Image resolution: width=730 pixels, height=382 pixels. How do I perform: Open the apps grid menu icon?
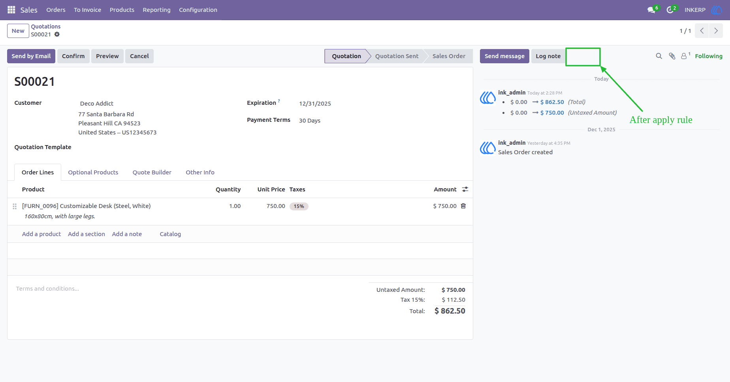11,10
